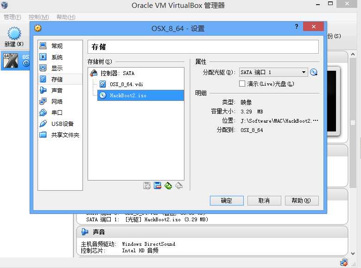Open the 分配光驱 SATA port dropdown
The width and height of the screenshot is (361, 268).
click(273, 72)
